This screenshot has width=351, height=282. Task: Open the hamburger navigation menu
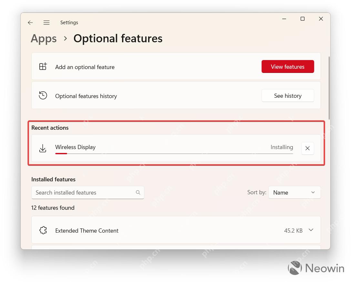pyautogui.click(x=46, y=23)
